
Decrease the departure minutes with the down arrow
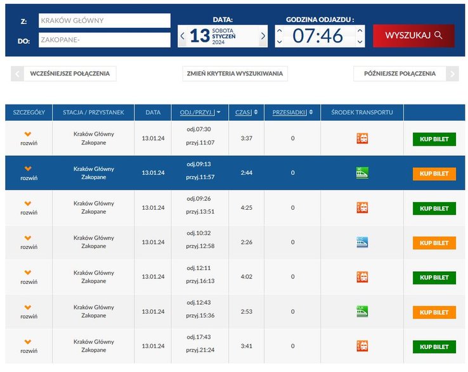[360, 42]
